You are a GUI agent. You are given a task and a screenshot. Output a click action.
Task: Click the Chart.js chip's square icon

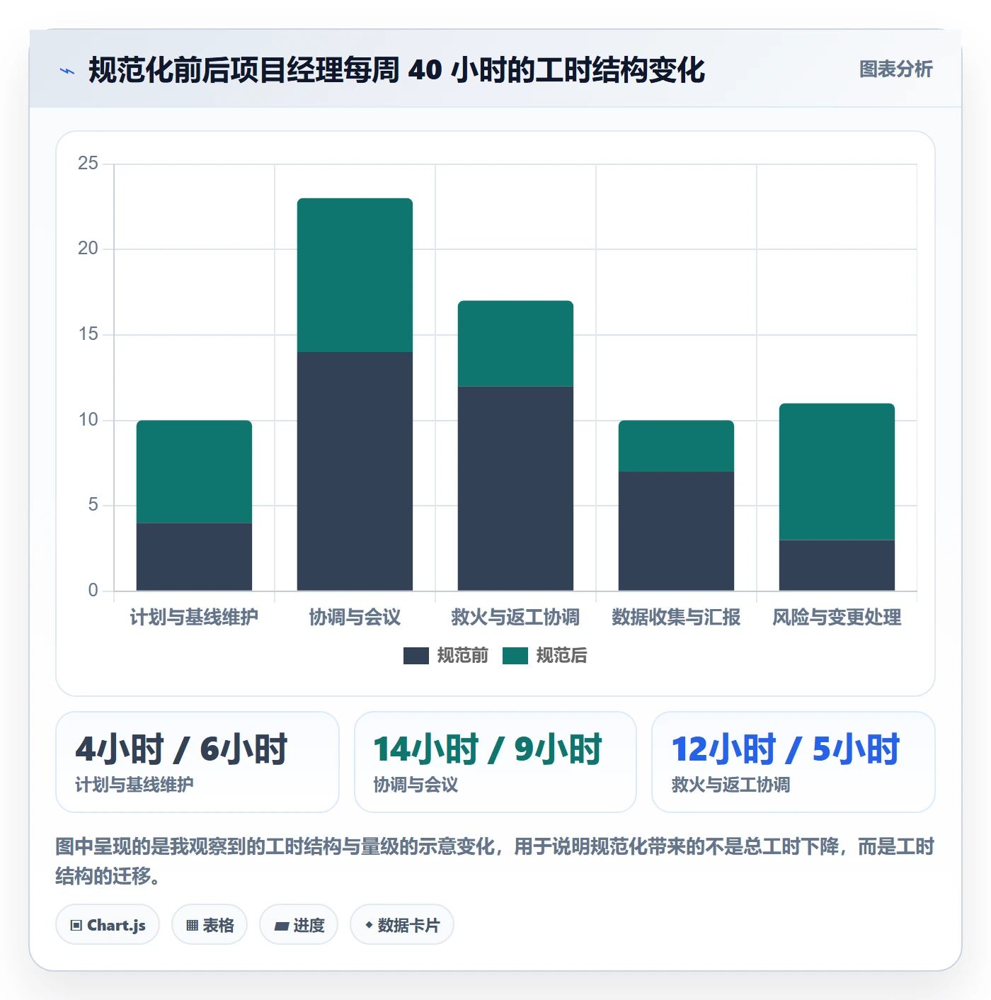point(76,926)
